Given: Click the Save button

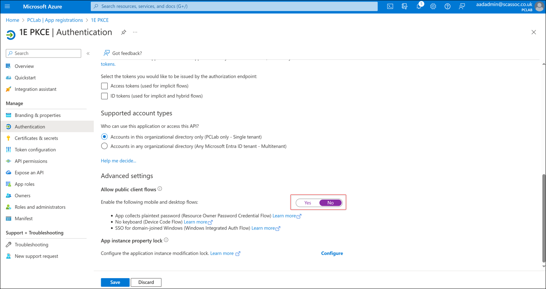Looking at the screenshot, I should click(x=115, y=282).
